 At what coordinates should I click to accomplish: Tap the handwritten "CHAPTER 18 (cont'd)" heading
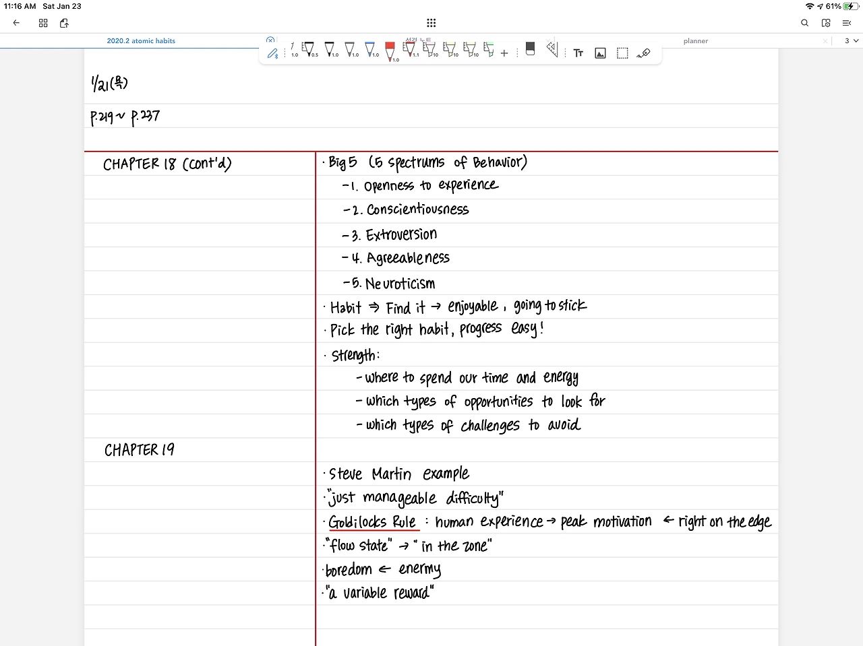tap(167, 164)
